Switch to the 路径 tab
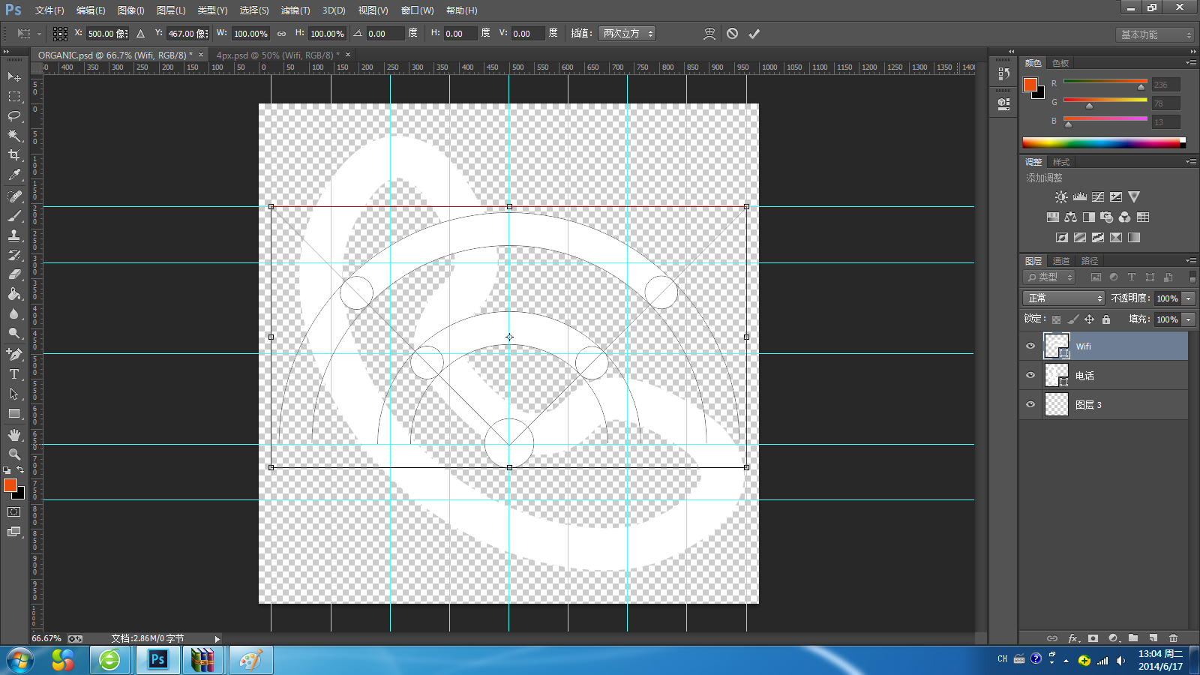The width and height of the screenshot is (1200, 675). (1090, 261)
